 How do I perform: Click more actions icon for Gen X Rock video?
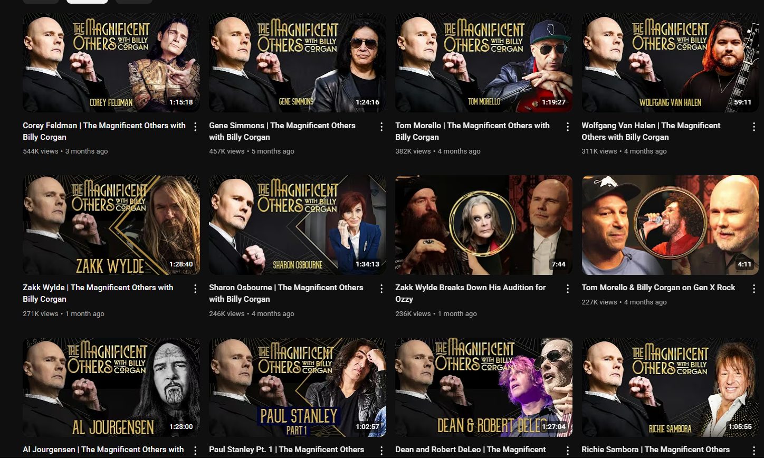[754, 289]
